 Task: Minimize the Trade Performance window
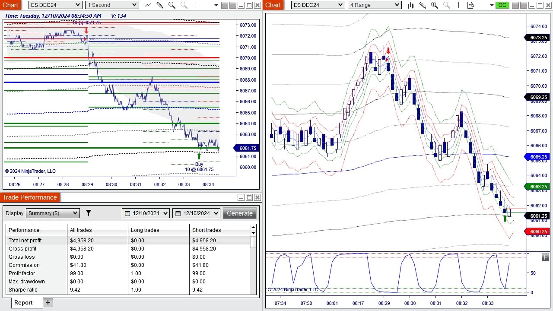click(241, 197)
